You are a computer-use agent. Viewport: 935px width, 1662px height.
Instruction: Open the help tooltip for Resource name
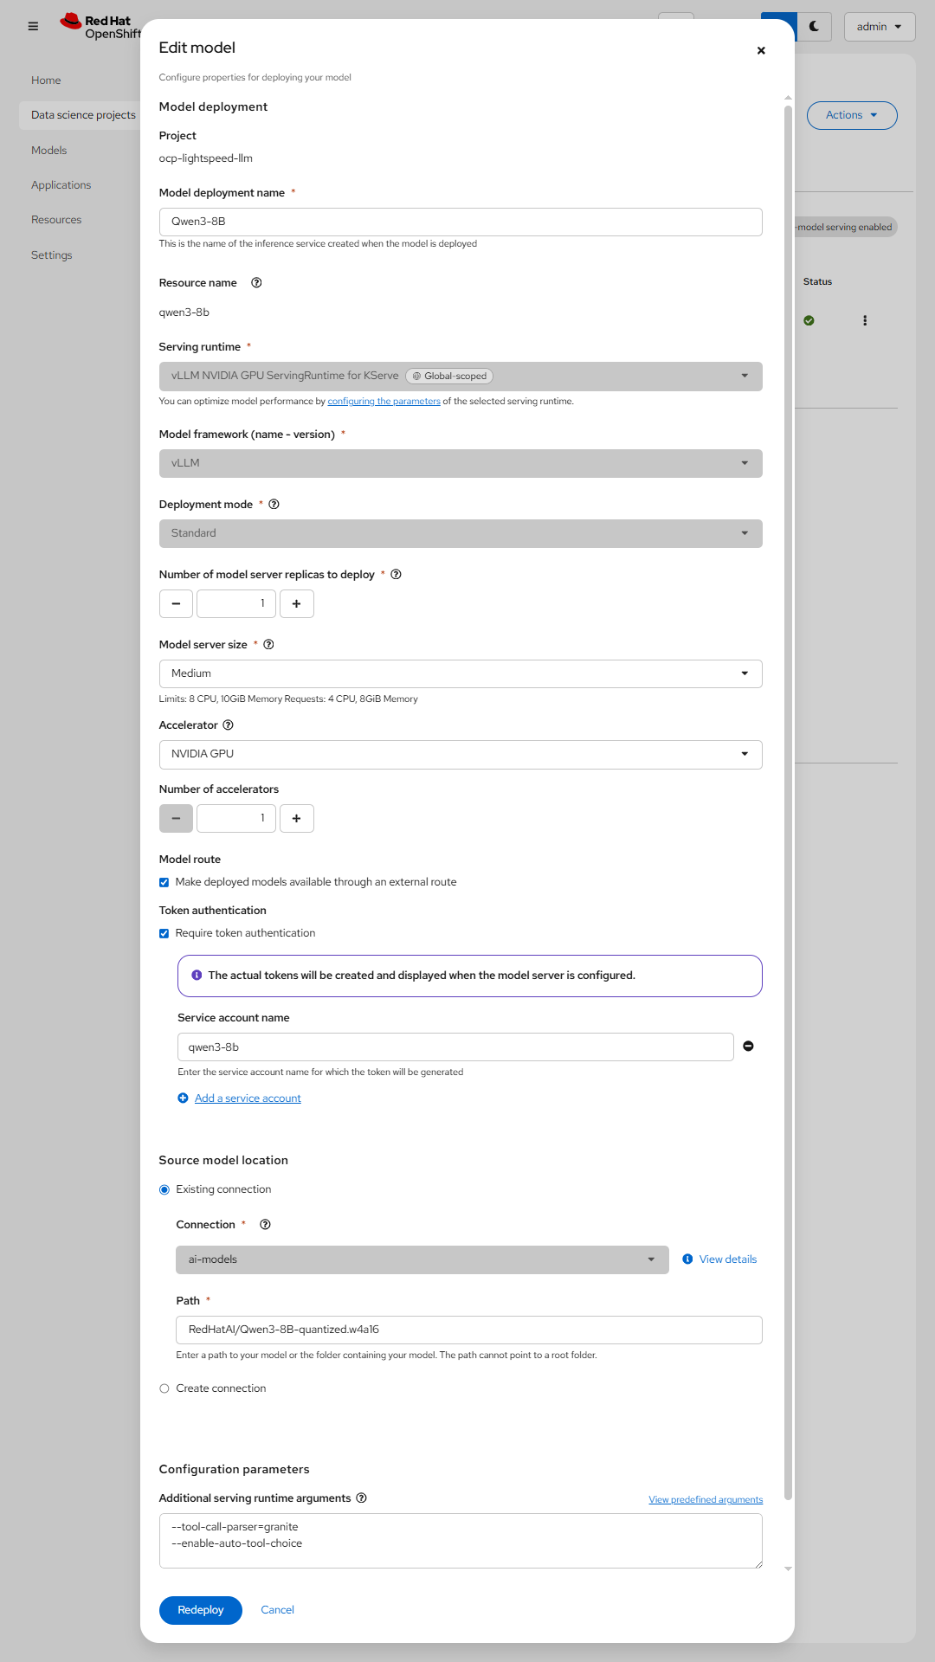coord(255,282)
